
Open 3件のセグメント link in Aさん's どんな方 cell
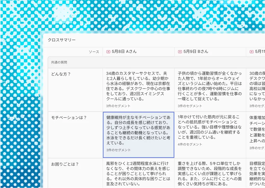pyautogui.click(x=118, y=106)
